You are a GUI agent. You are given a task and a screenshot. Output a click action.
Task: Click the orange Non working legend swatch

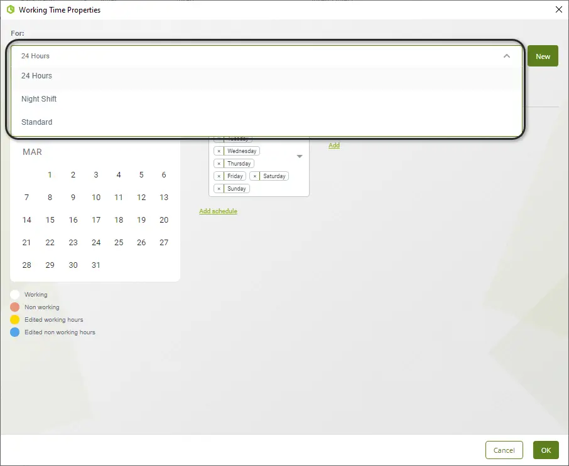15,307
